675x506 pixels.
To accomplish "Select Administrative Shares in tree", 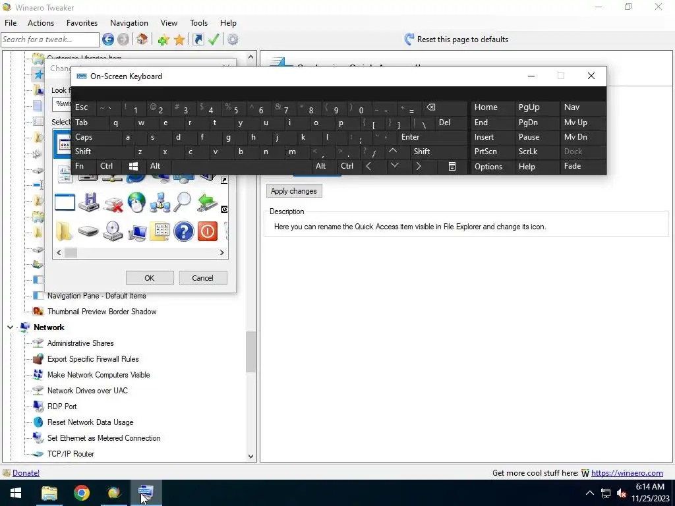I will [x=80, y=343].
